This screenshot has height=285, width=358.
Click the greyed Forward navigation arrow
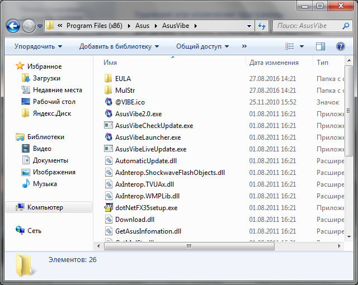[29, 26]
